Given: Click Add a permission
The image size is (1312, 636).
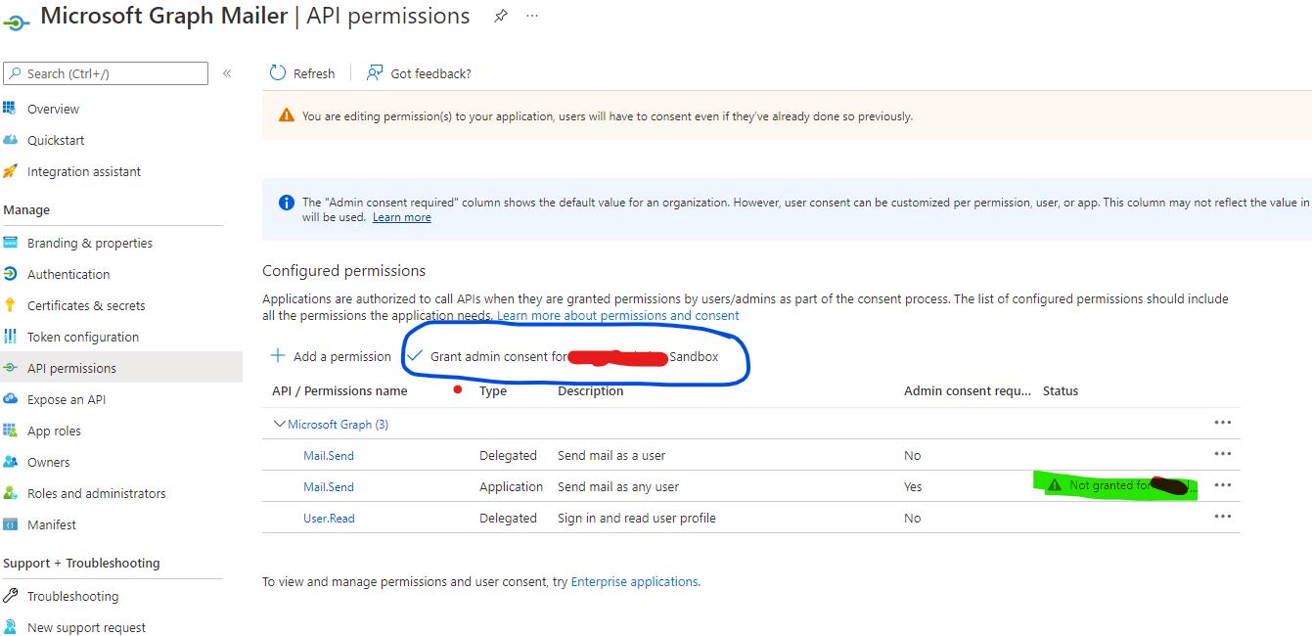Looking at the screenshot, I should [x=331, y=356].
